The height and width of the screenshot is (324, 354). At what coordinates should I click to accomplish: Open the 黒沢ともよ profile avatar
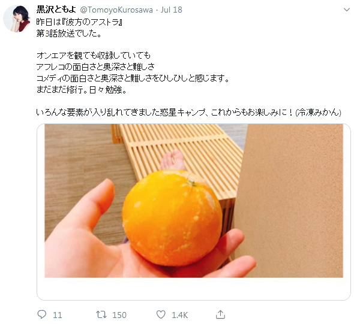(x=17, y=19)
